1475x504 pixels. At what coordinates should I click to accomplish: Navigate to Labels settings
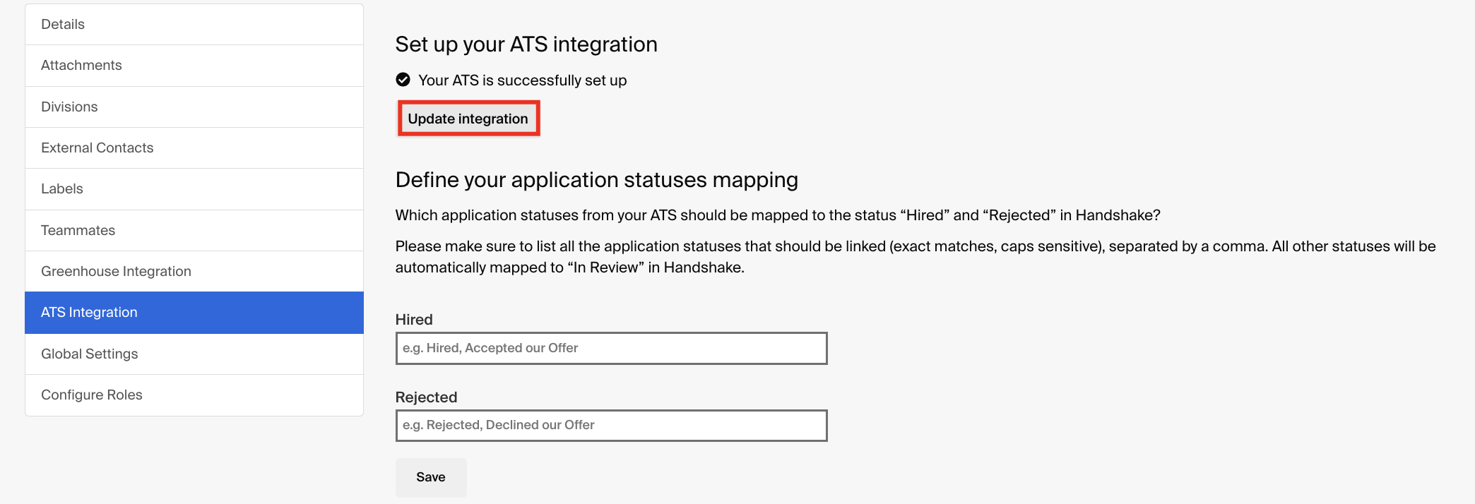pos(194,189)
